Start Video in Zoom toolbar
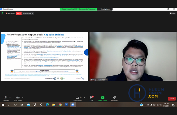Screen dimensions: 177x115 point(18,99)
